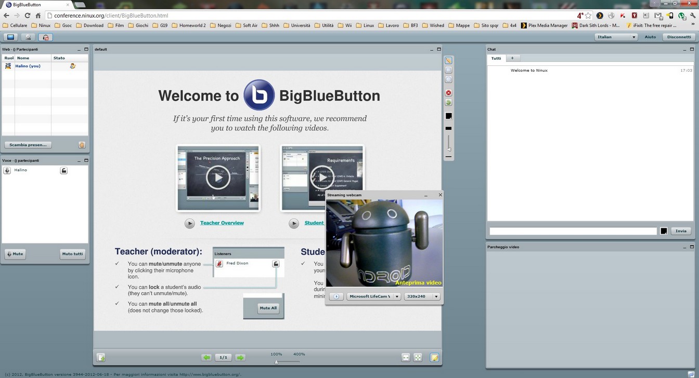Click the green undo shape icon
Viewport: 699px width, 378px height.
tap(448, 103)
